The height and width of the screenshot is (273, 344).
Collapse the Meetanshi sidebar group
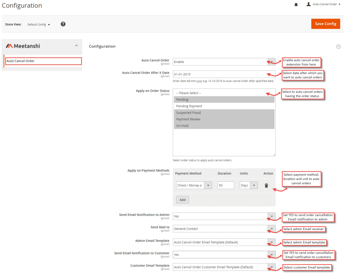(x=76, y=46)
